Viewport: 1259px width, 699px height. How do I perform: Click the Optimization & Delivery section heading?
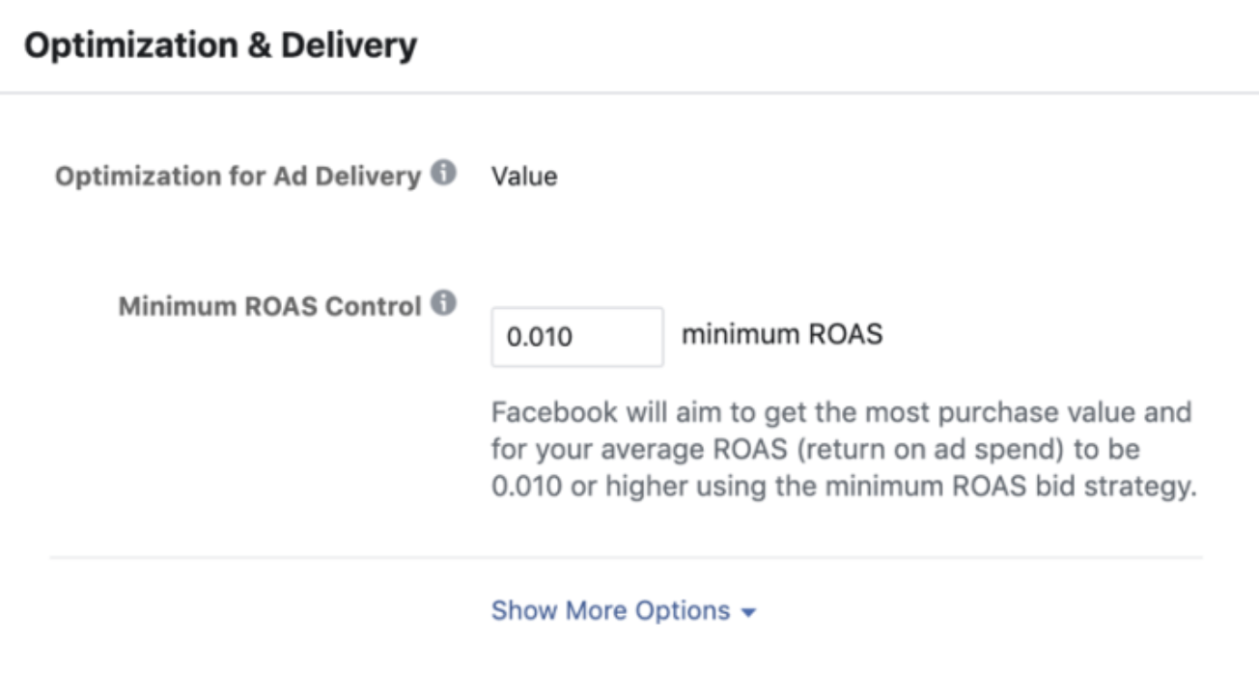click(221, 45)
